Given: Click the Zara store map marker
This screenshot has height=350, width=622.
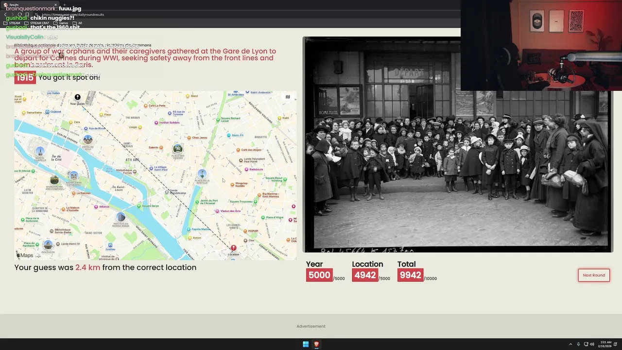Looking at the screenshot, I should point(71,122).
